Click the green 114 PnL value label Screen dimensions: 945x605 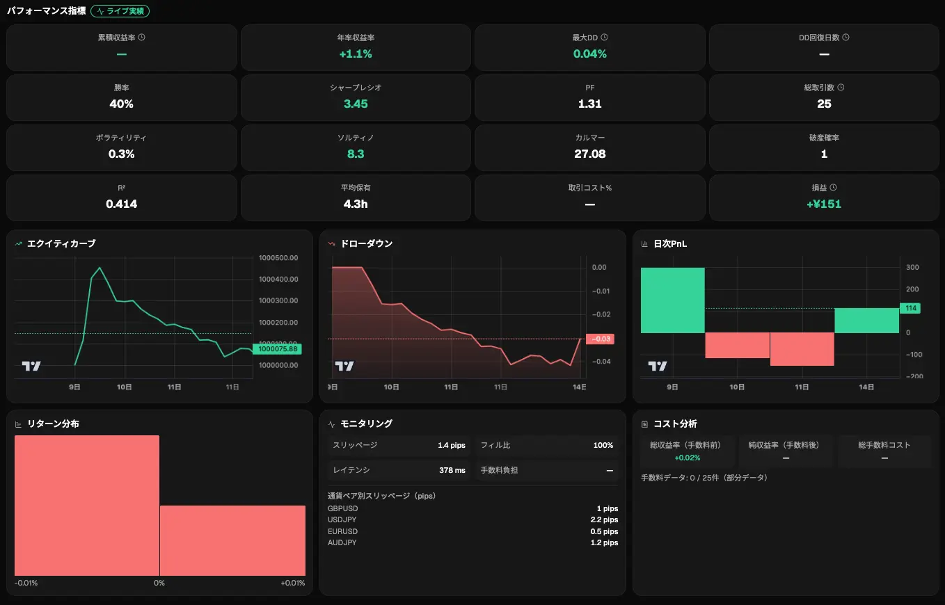click(x=910, y=308)
